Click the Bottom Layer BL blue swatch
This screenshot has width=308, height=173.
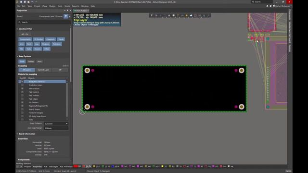pos(113,166)
